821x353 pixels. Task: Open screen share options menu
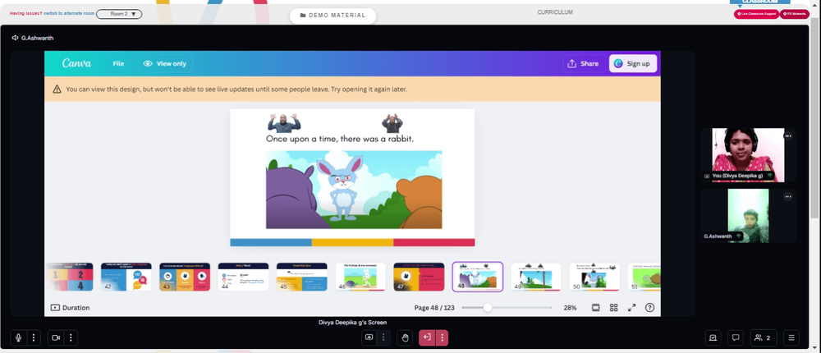(x=383, y=337)
